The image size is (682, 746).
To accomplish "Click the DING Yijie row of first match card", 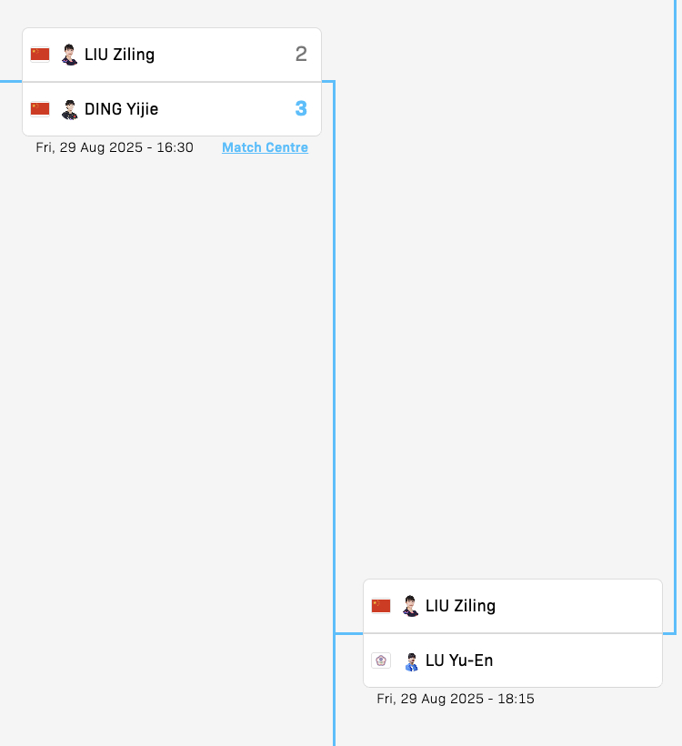I will 172,109.
